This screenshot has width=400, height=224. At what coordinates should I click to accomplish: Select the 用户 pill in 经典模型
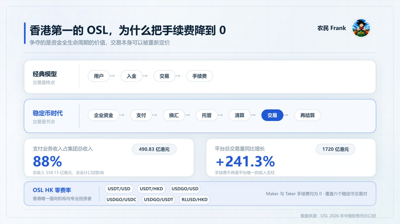pyautogui.click(x=99, y=76)
